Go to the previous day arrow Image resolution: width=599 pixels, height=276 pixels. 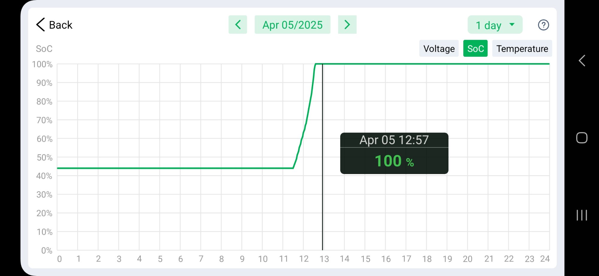pos(238,25)
